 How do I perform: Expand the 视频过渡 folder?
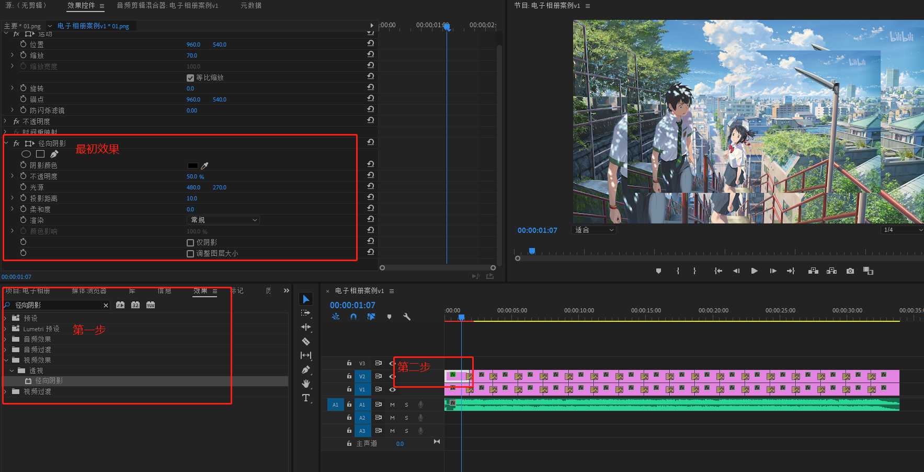(5, 391)
